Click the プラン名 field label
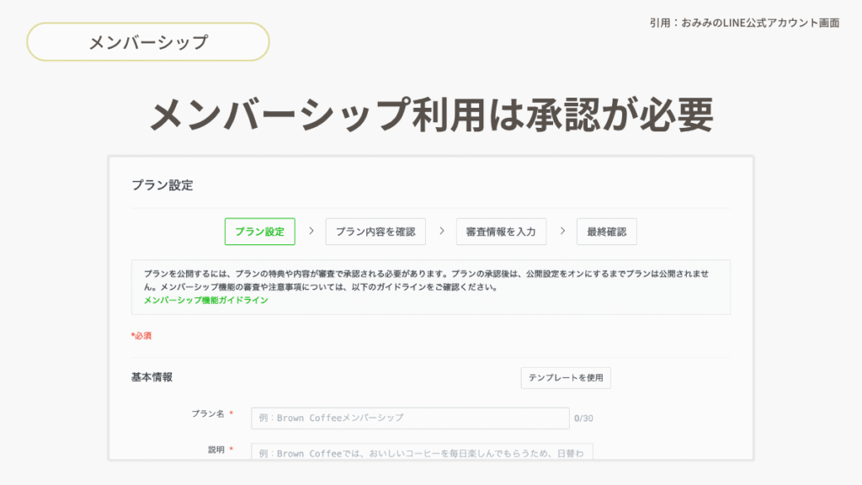 pyautogui.click(x=208, y=414)
